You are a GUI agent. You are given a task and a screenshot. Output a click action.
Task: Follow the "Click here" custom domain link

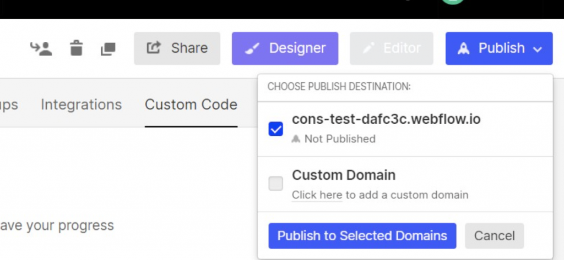click(317, 195)
